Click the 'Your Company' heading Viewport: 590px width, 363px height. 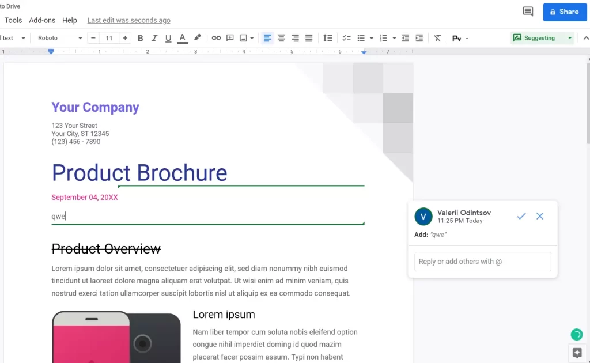pyautogui.click(x=95, y=107)
